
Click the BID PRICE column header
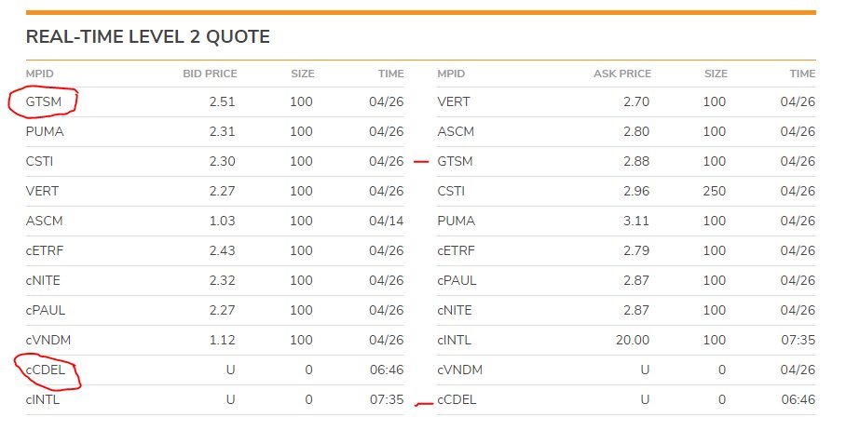[x=210, y=74]
